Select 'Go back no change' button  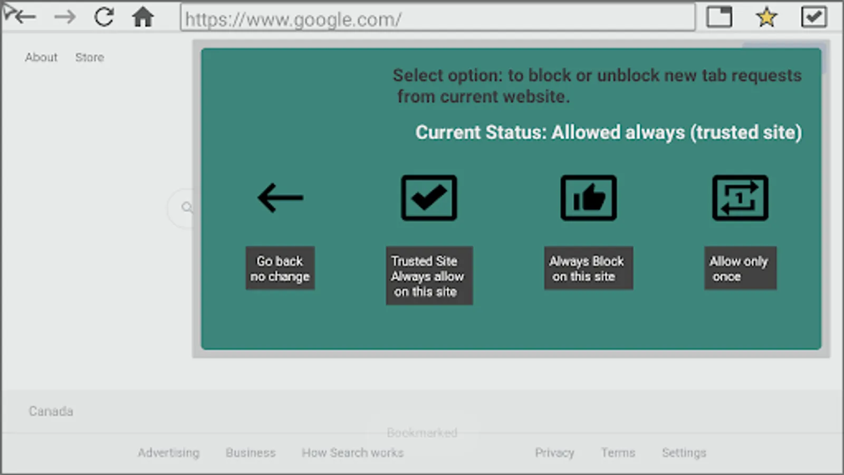[x=280, y=268]
